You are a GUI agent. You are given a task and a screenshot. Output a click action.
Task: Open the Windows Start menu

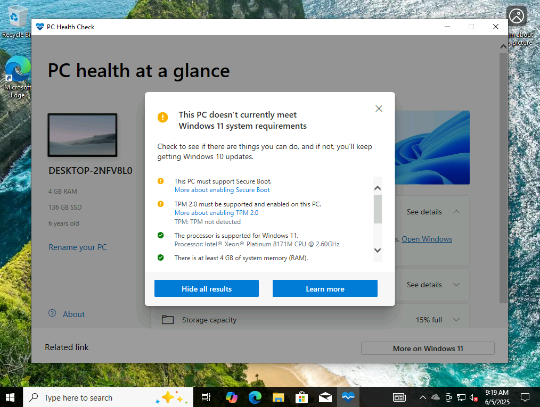point(10,397)
